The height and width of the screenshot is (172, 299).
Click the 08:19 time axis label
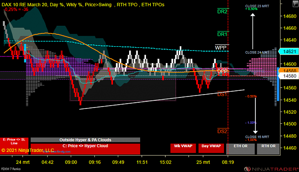[228, 162]
